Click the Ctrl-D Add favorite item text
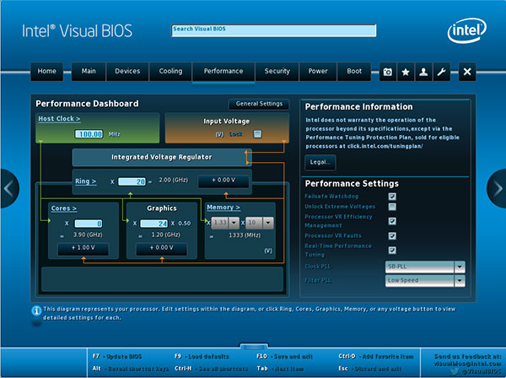 [375, 357]
